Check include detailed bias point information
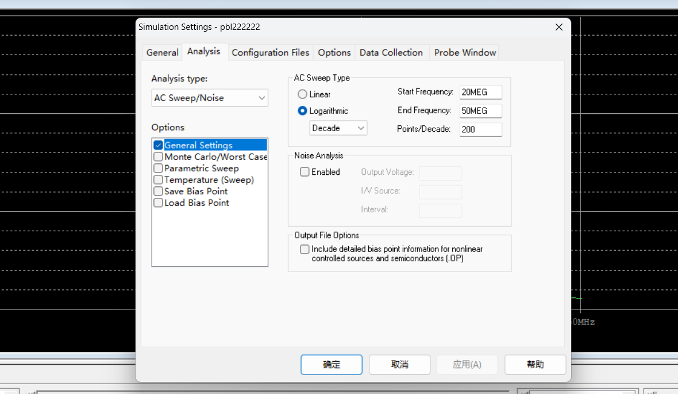678x394 pixels. [305, 249]
